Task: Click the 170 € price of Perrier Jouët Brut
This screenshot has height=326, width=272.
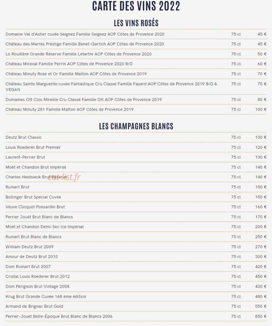Action: [261, 217]
